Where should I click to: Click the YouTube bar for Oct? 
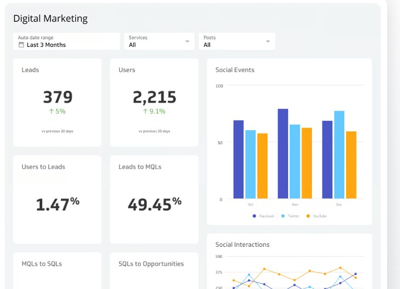[x=263, y=166]
